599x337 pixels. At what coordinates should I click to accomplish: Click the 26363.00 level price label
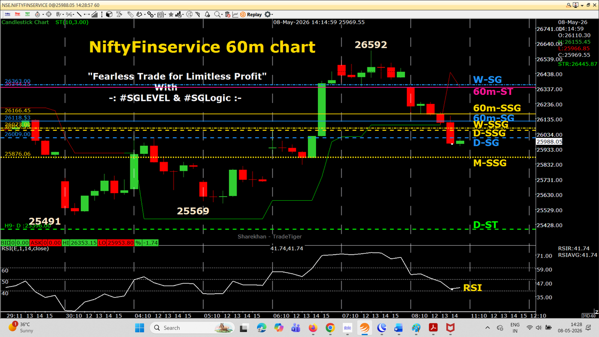coord(18,81)
